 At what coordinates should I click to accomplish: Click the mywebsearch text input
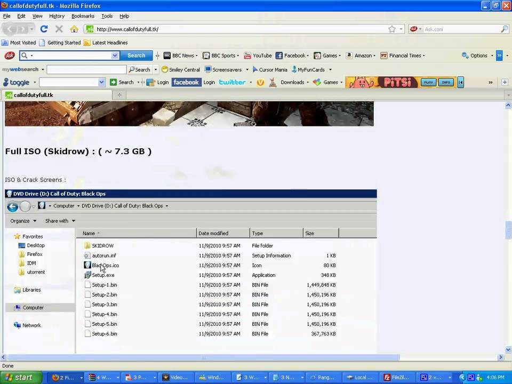coord(86,69)
